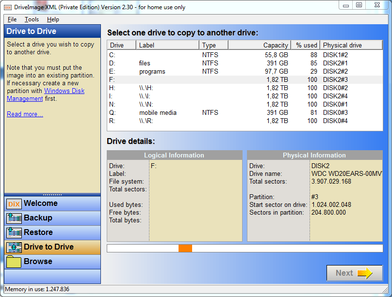Click the Drive to Drive panel title
The width and height of the screenshot is (392, 297).
[31, 31]
